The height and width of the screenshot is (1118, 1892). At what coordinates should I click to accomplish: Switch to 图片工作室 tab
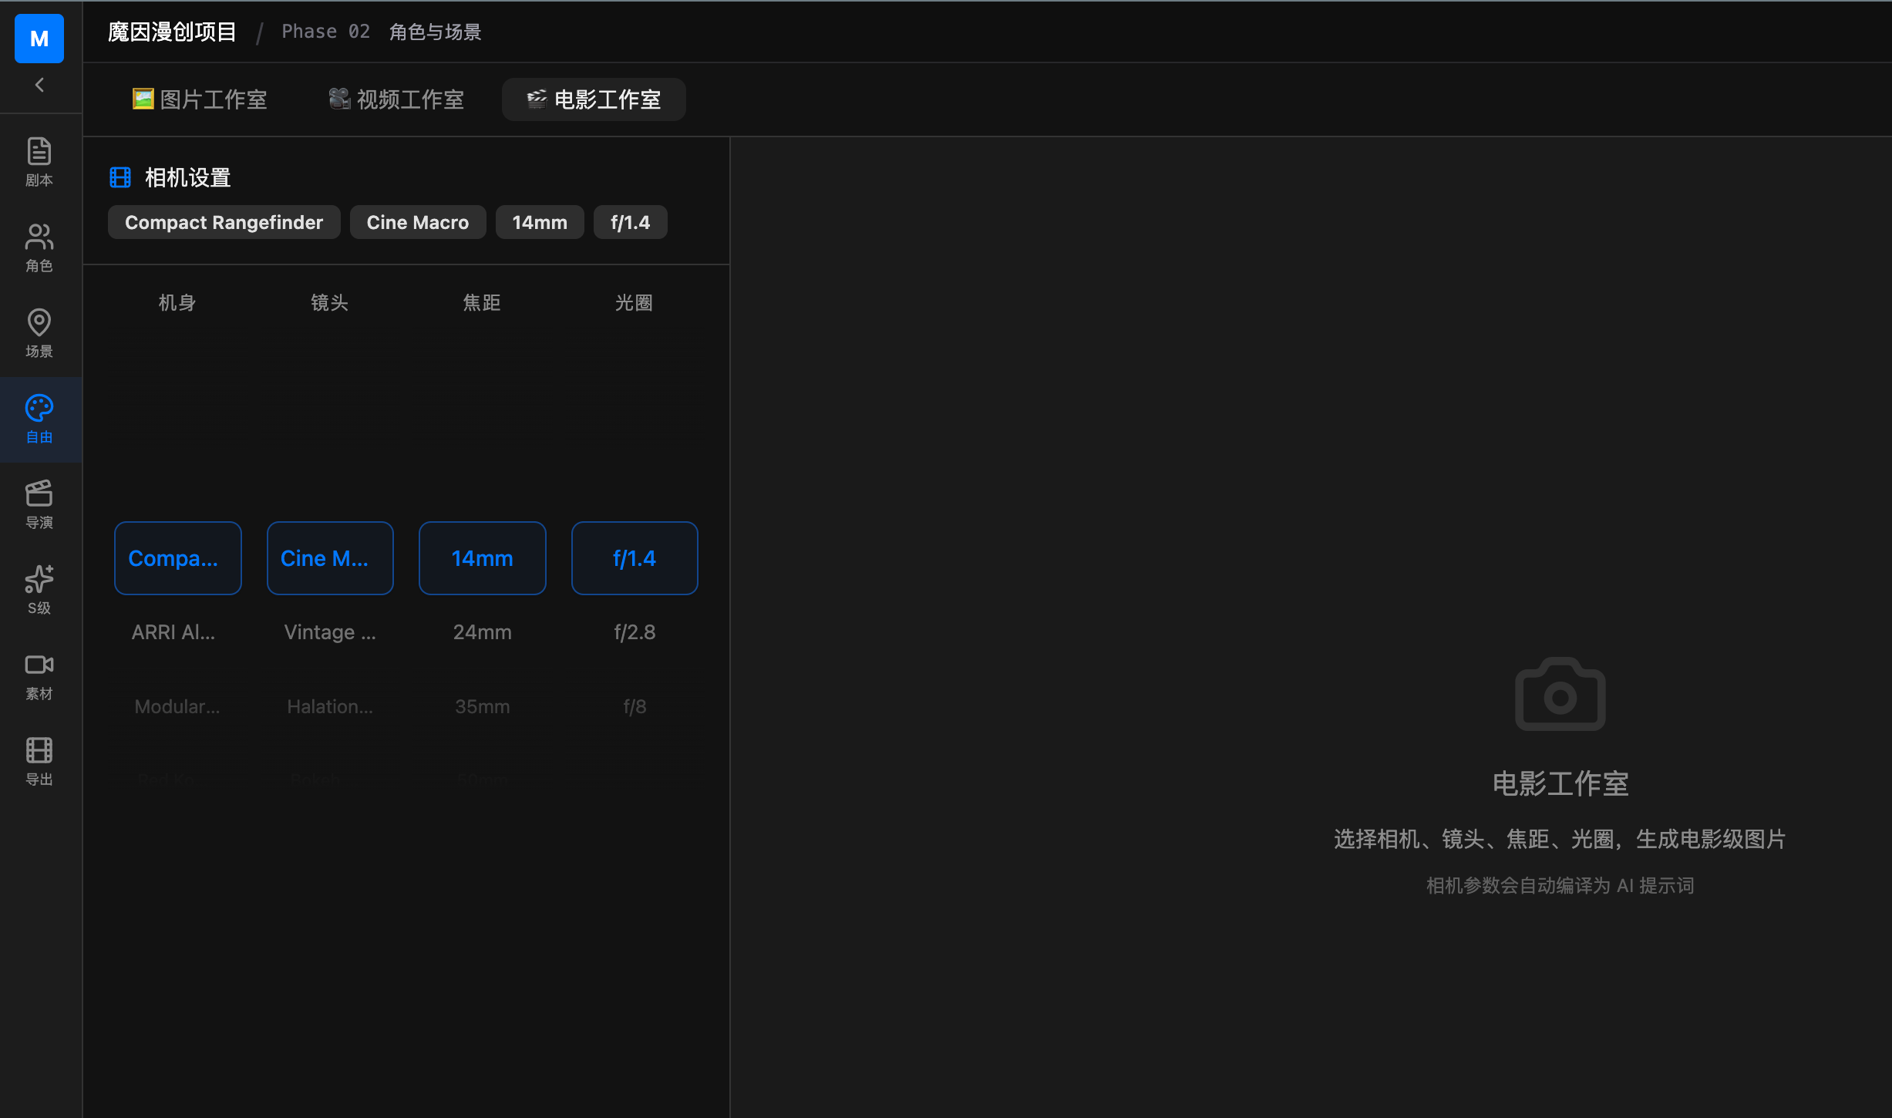(199, 99)
